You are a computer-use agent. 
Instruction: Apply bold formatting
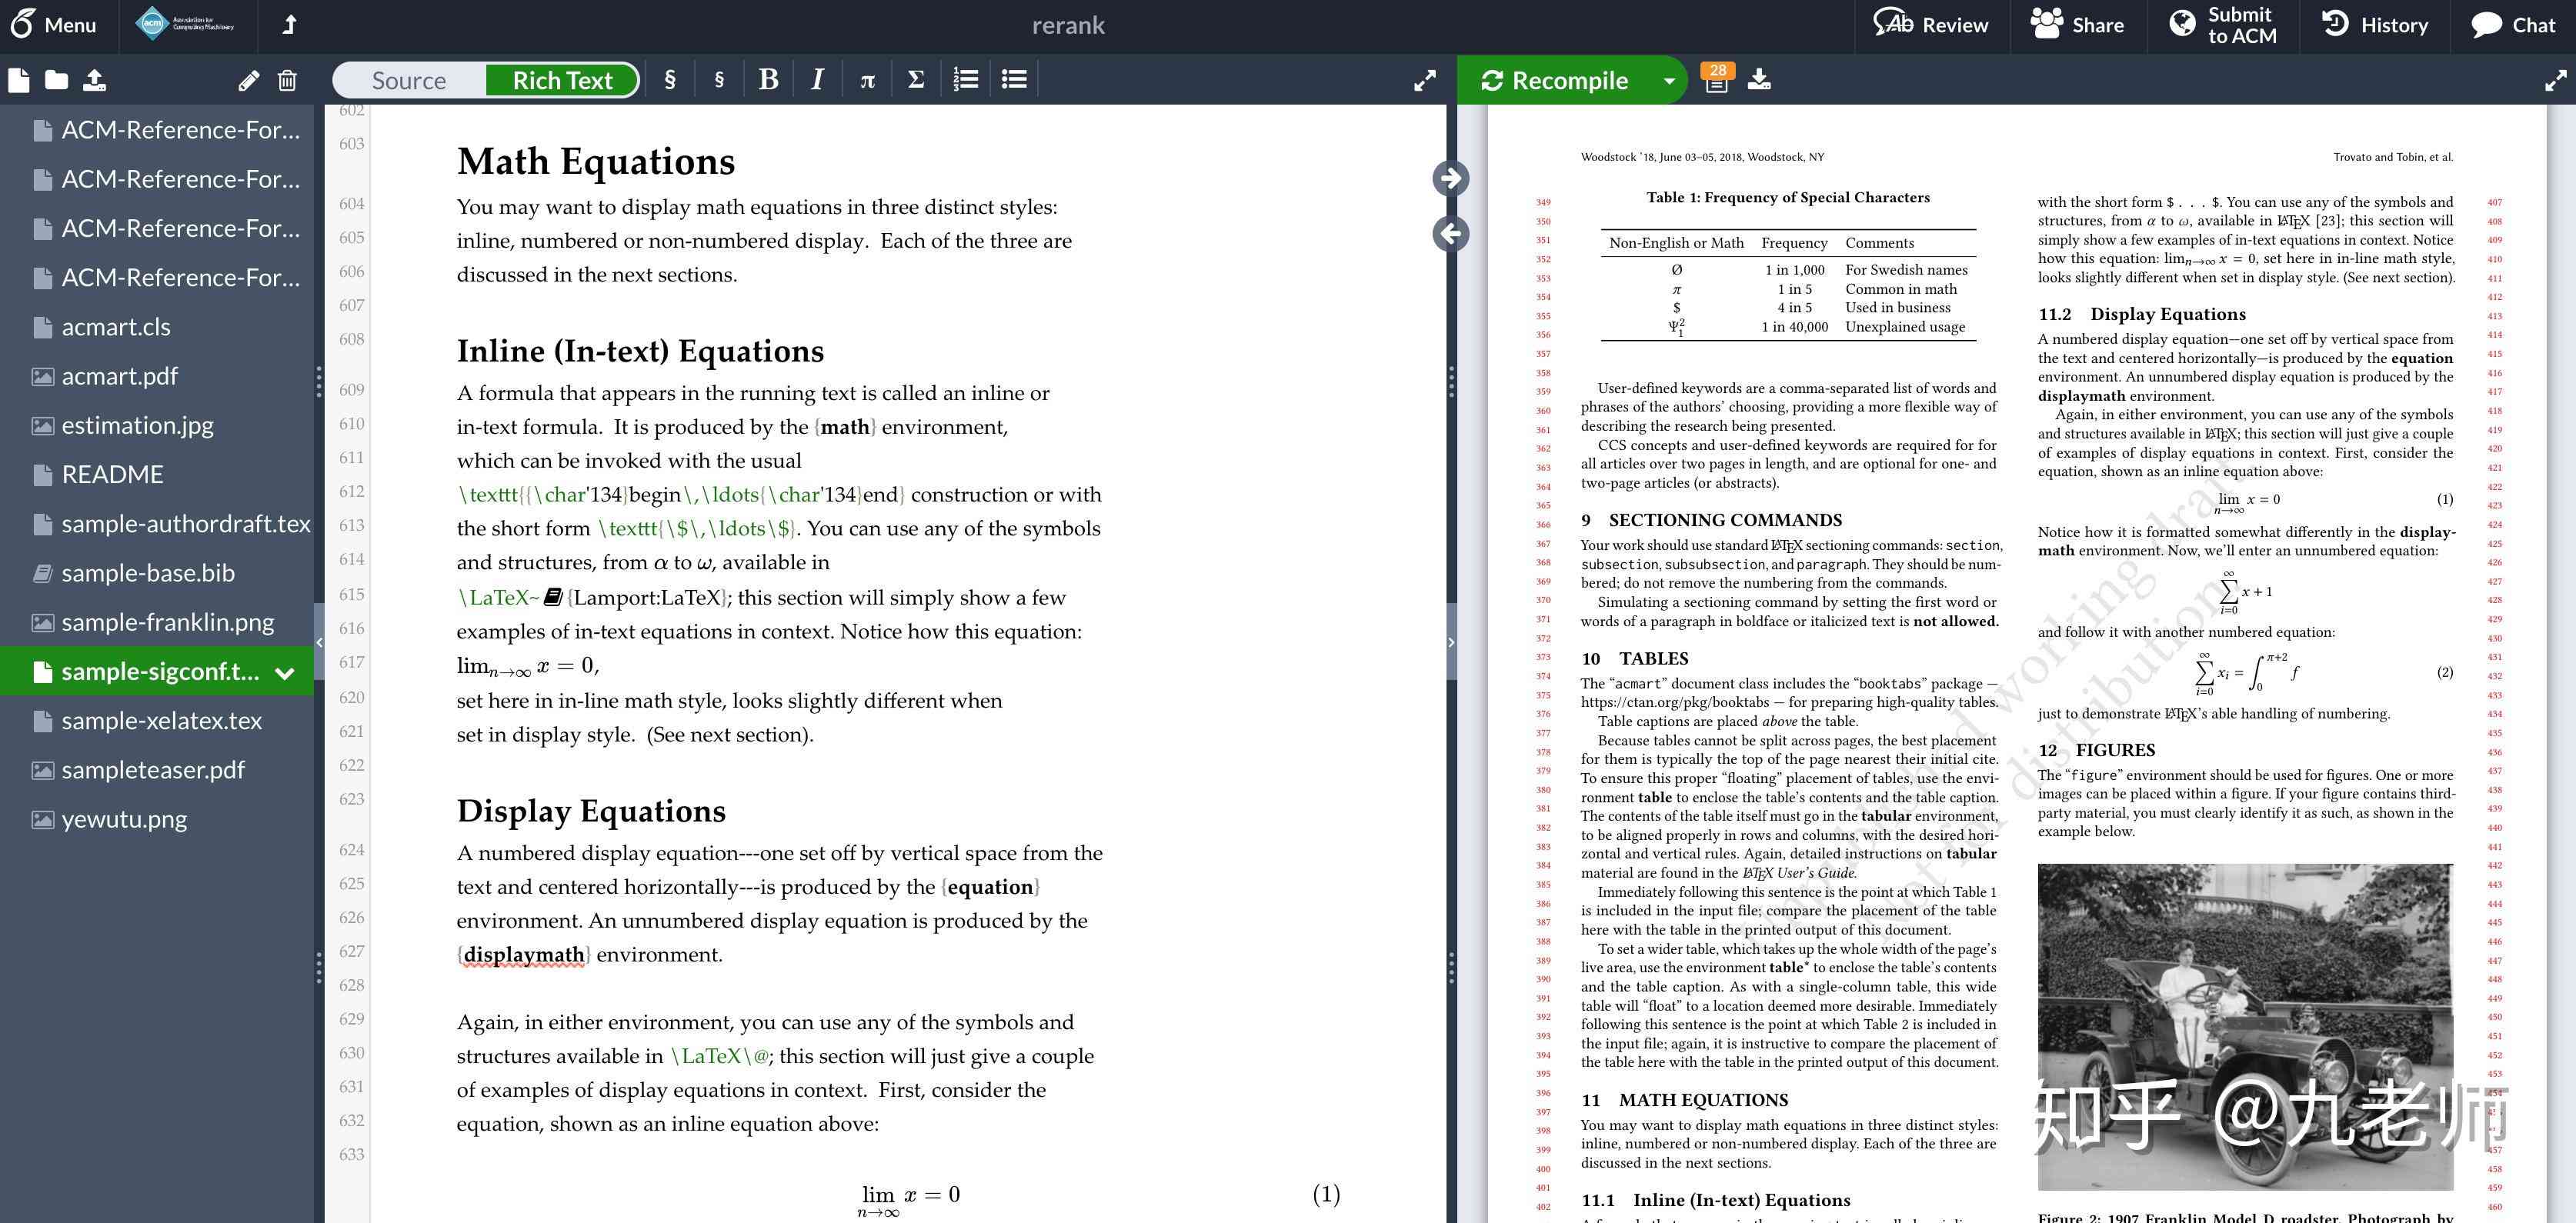[x=768, y=79]
